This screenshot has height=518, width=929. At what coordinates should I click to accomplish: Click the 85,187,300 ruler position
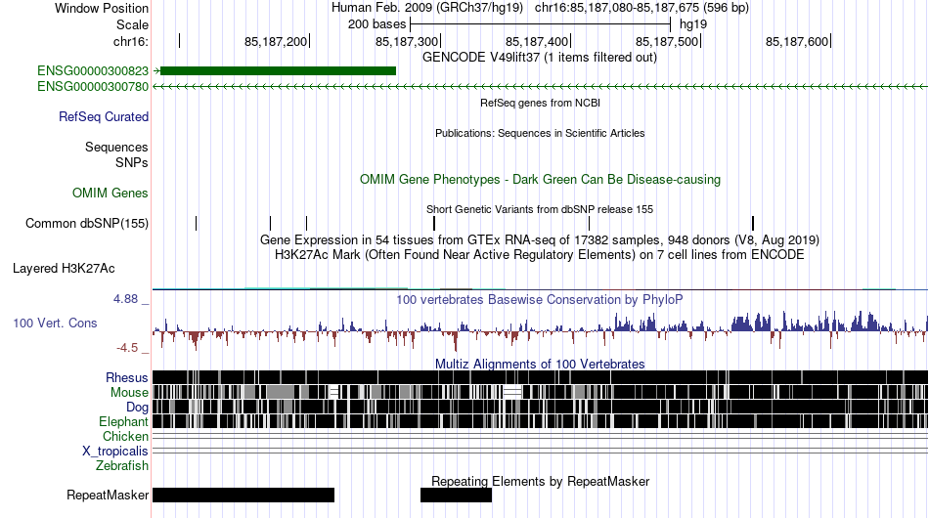407,41
